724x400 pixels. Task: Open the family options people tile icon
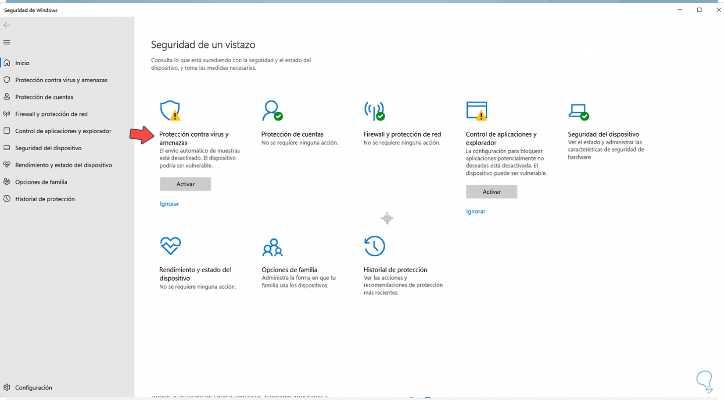click(x=272, y=247)
